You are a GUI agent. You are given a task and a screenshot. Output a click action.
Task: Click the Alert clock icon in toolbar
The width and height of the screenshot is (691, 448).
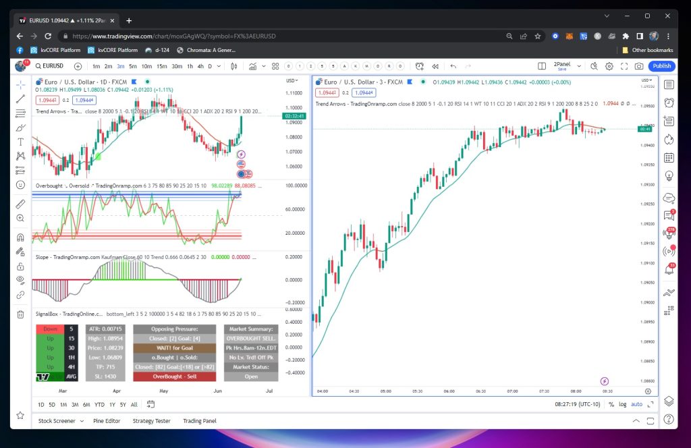click(420, 66)
